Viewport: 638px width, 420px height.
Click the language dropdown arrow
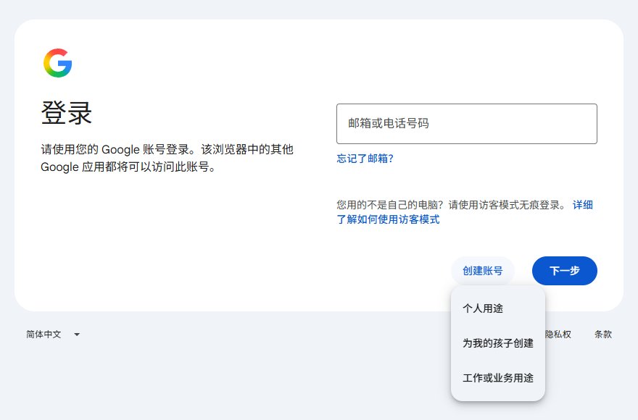coord(77,335)
